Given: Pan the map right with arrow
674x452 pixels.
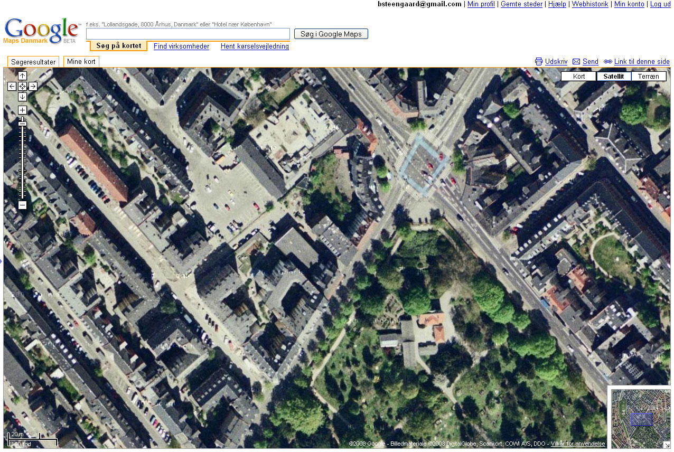Looking at the screenshot, I should (33, 86).
